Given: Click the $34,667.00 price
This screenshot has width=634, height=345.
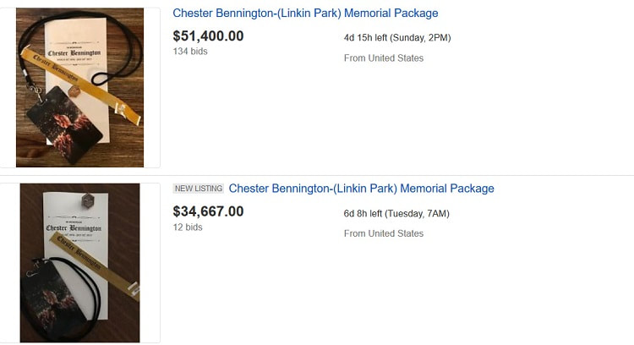Looking at the screenshot, I should coord(208,211).
